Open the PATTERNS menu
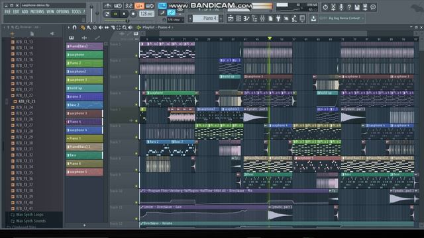Screen dimensions: 424x238 coord(37,12)
